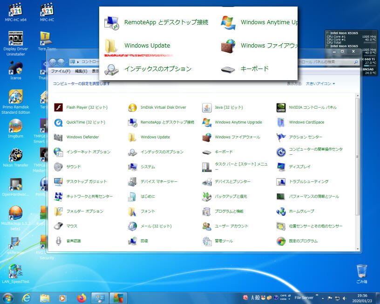The height and width of the screenshot is (304, 380).
Task: Open フォント link in list
Action: click(x=148, y=211)
